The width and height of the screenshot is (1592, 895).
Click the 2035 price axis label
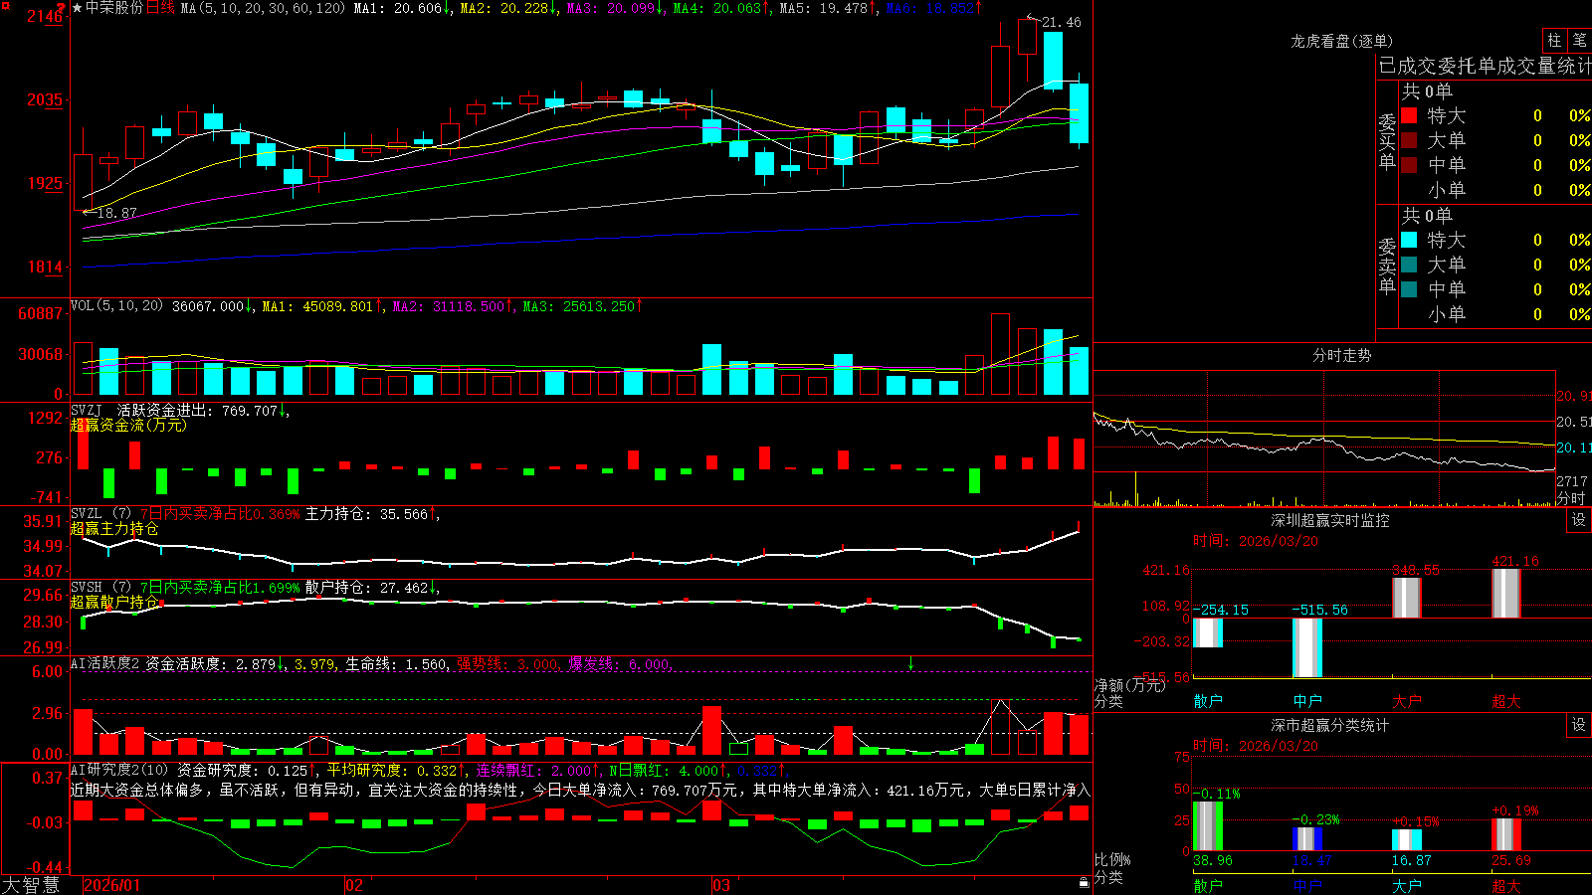(x=45, y=99)
